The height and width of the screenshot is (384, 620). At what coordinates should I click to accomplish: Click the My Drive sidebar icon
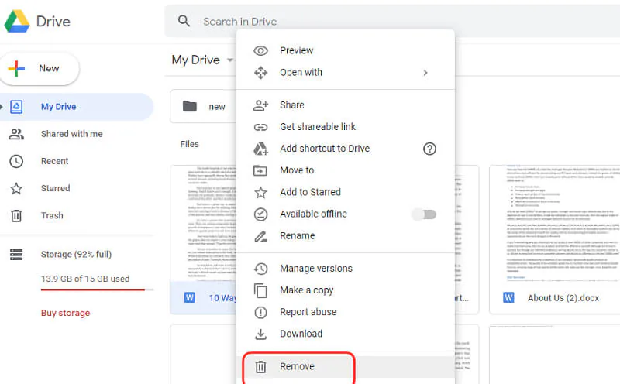point(16,107)
